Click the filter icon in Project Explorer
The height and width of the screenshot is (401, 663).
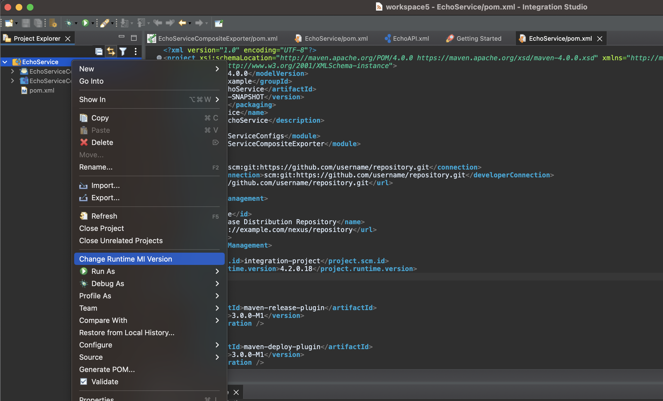(123, 51)
